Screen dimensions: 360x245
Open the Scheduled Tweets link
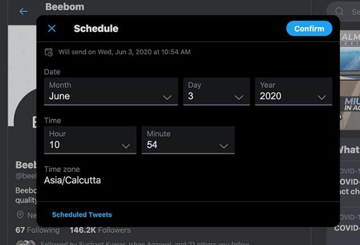click(82, 214)
